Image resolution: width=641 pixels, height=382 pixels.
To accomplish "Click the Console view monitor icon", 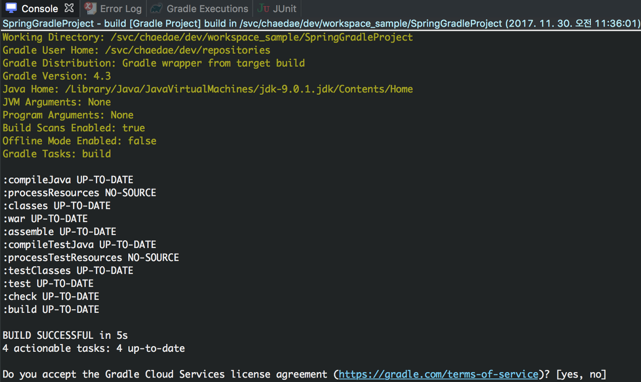I will [11, 8].
